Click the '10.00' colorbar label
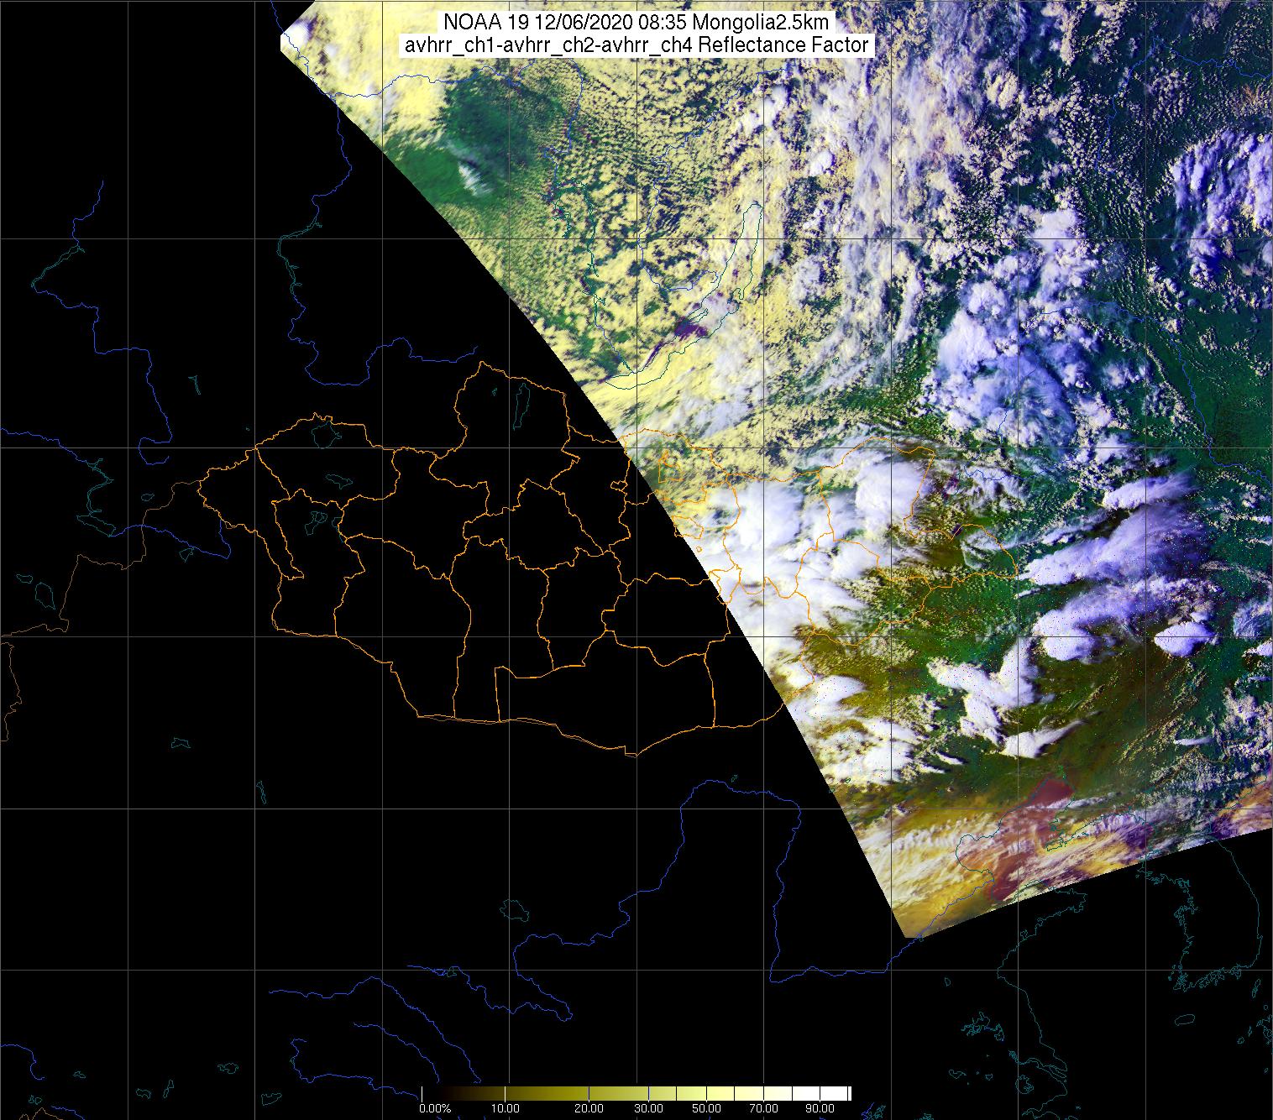 pos(507,1108)
